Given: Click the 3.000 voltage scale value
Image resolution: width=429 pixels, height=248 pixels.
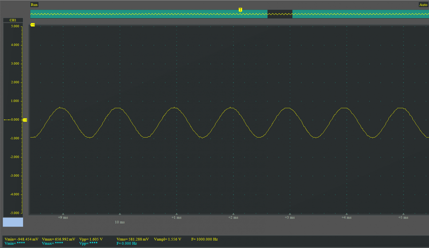Looking at the screenshot, I should pyautogui.click(x=15, y=64).
